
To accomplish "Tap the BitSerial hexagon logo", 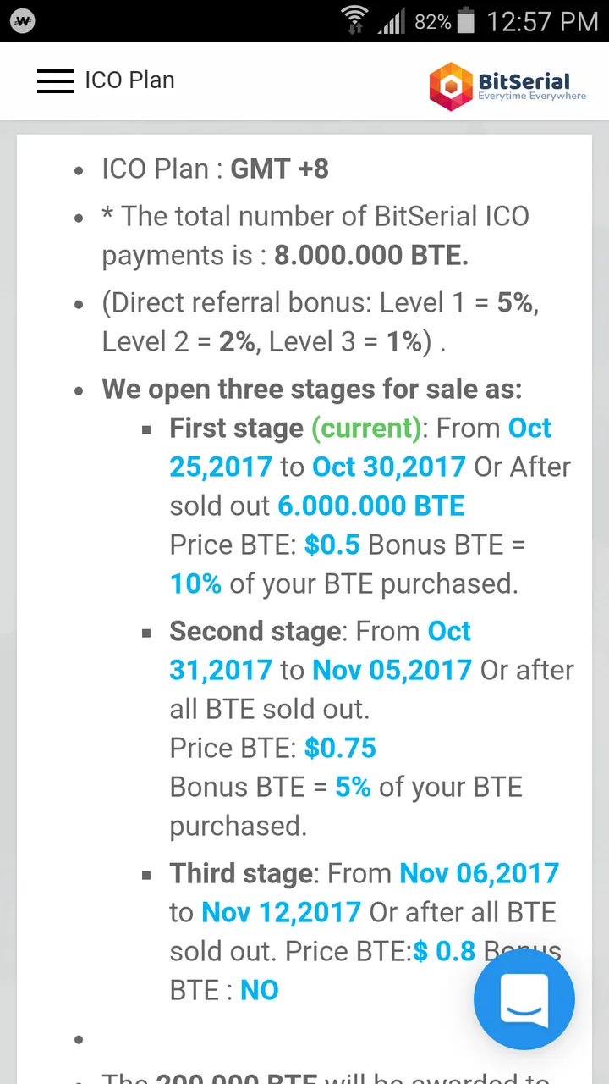I will click(451, 86).
